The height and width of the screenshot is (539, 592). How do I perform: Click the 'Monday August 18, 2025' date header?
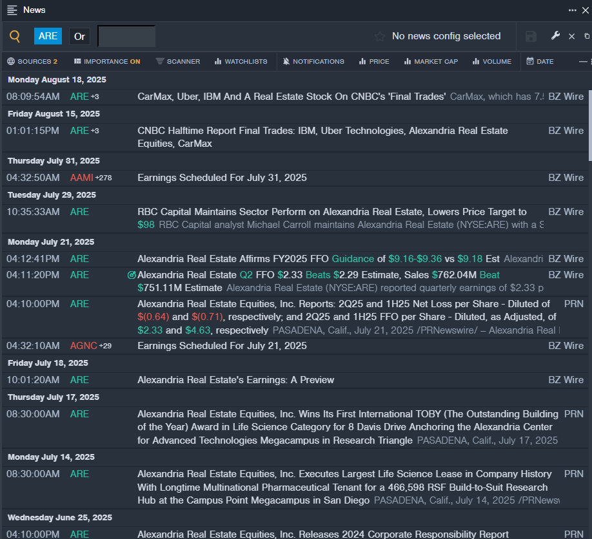[57, 80]
